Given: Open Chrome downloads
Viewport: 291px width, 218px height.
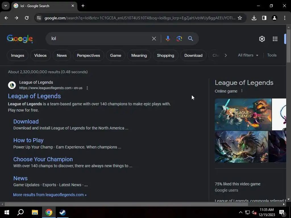Looking at the screenshot, I should pyautogui.click(x=254, y=18).
